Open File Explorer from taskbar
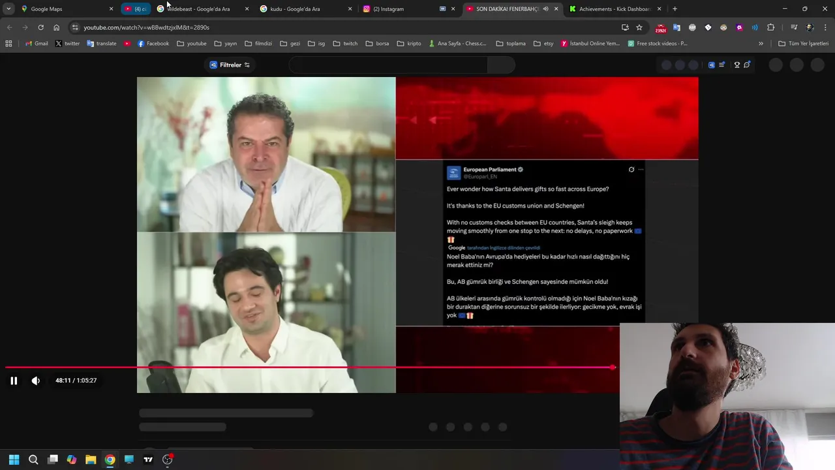The height and width of the screenshot is (470, 835). click(91, 460)
